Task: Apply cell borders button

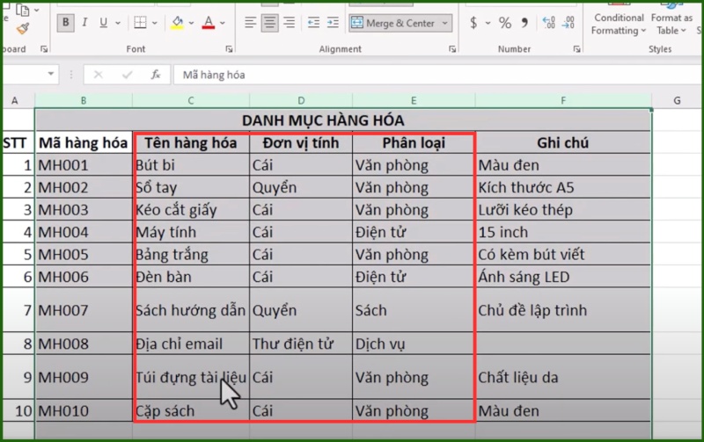Action: pos(140,23)
